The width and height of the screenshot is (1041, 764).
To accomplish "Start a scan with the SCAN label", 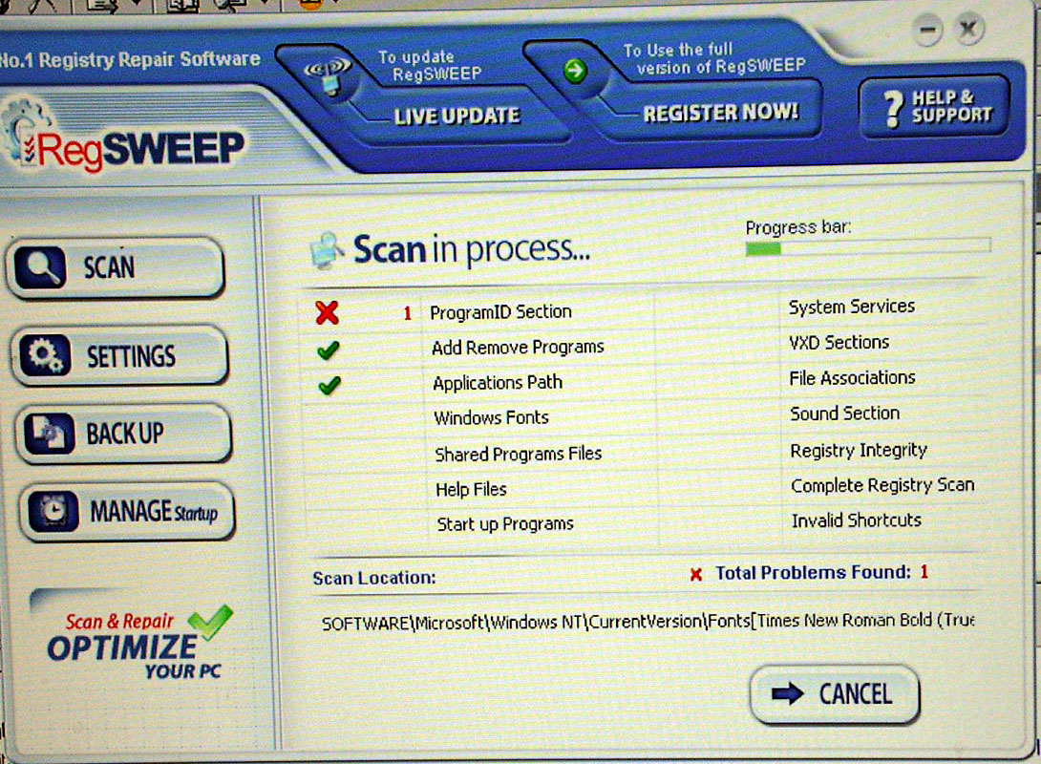I will coord(109,267).
